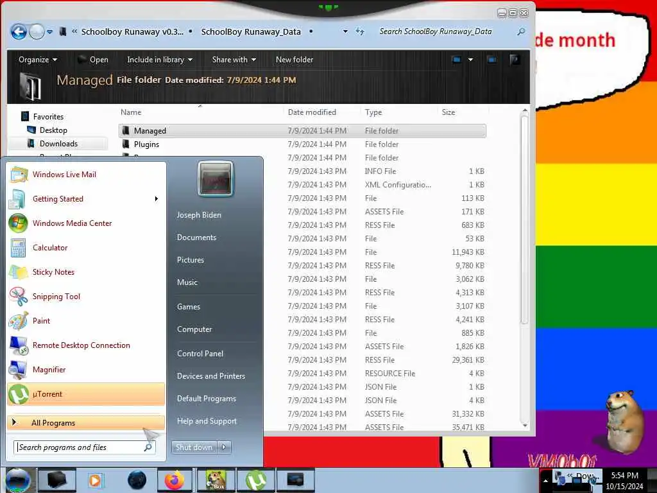Open Devices and Printers
This screenshot has height=493, width=657.
[211, 376]
